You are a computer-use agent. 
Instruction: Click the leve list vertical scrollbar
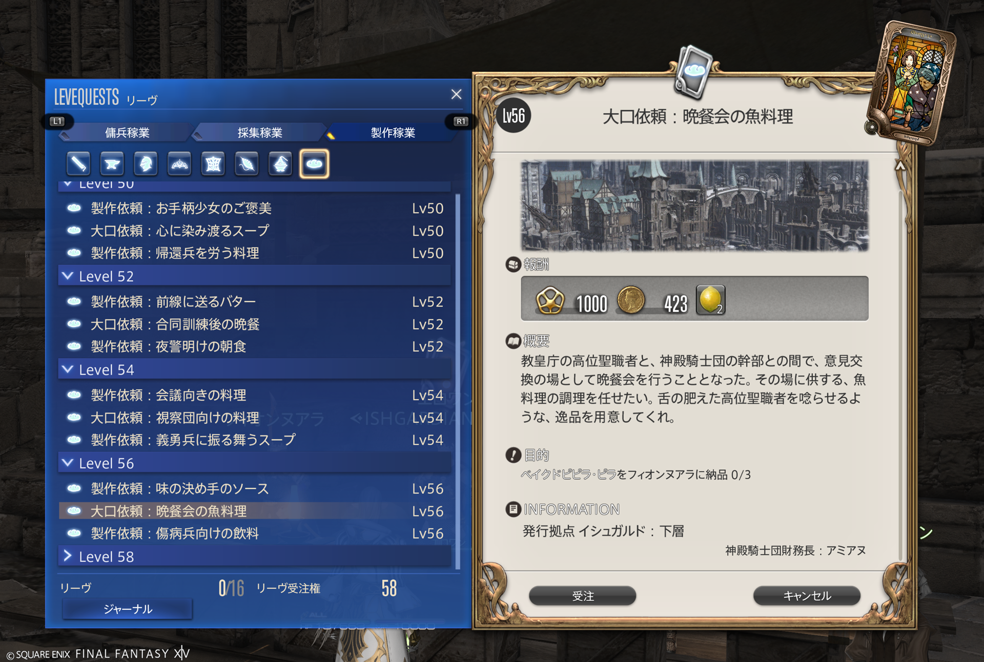tap(458, 382)
